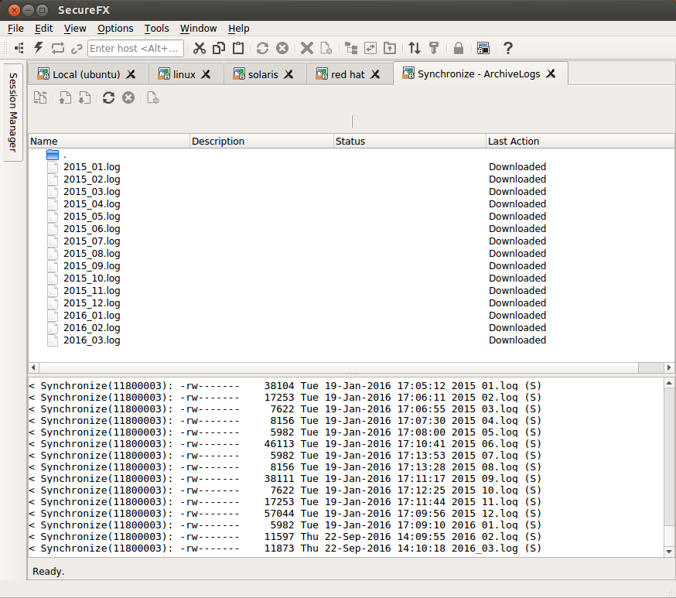Click the Download file icon on the Synchronize toolbar
This screenshot has height=598, width=676.
click(84, 97)
